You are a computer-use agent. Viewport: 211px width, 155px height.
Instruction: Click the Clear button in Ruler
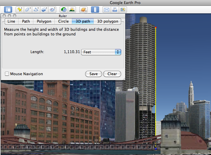pos(112,74)
